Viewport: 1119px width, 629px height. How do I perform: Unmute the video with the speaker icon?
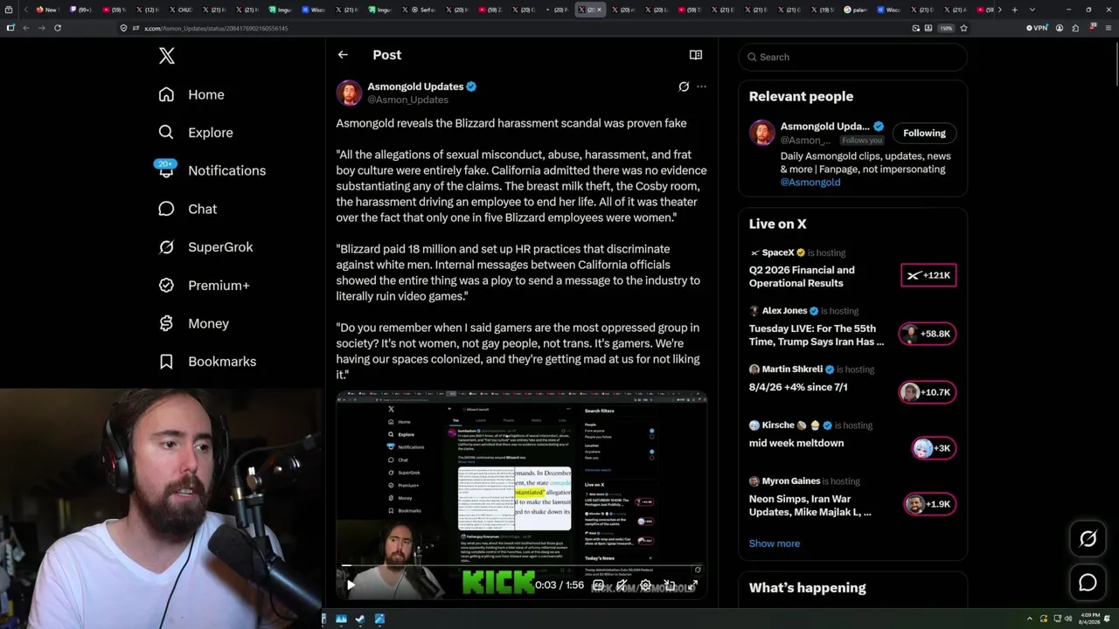click(622, 585)
